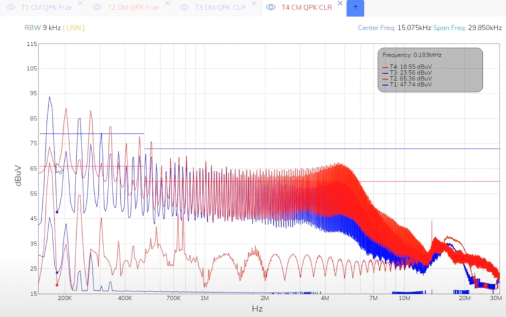Select the T4 CM QPK CLR tab
506x317 pixels.
(x=307, y=7)
